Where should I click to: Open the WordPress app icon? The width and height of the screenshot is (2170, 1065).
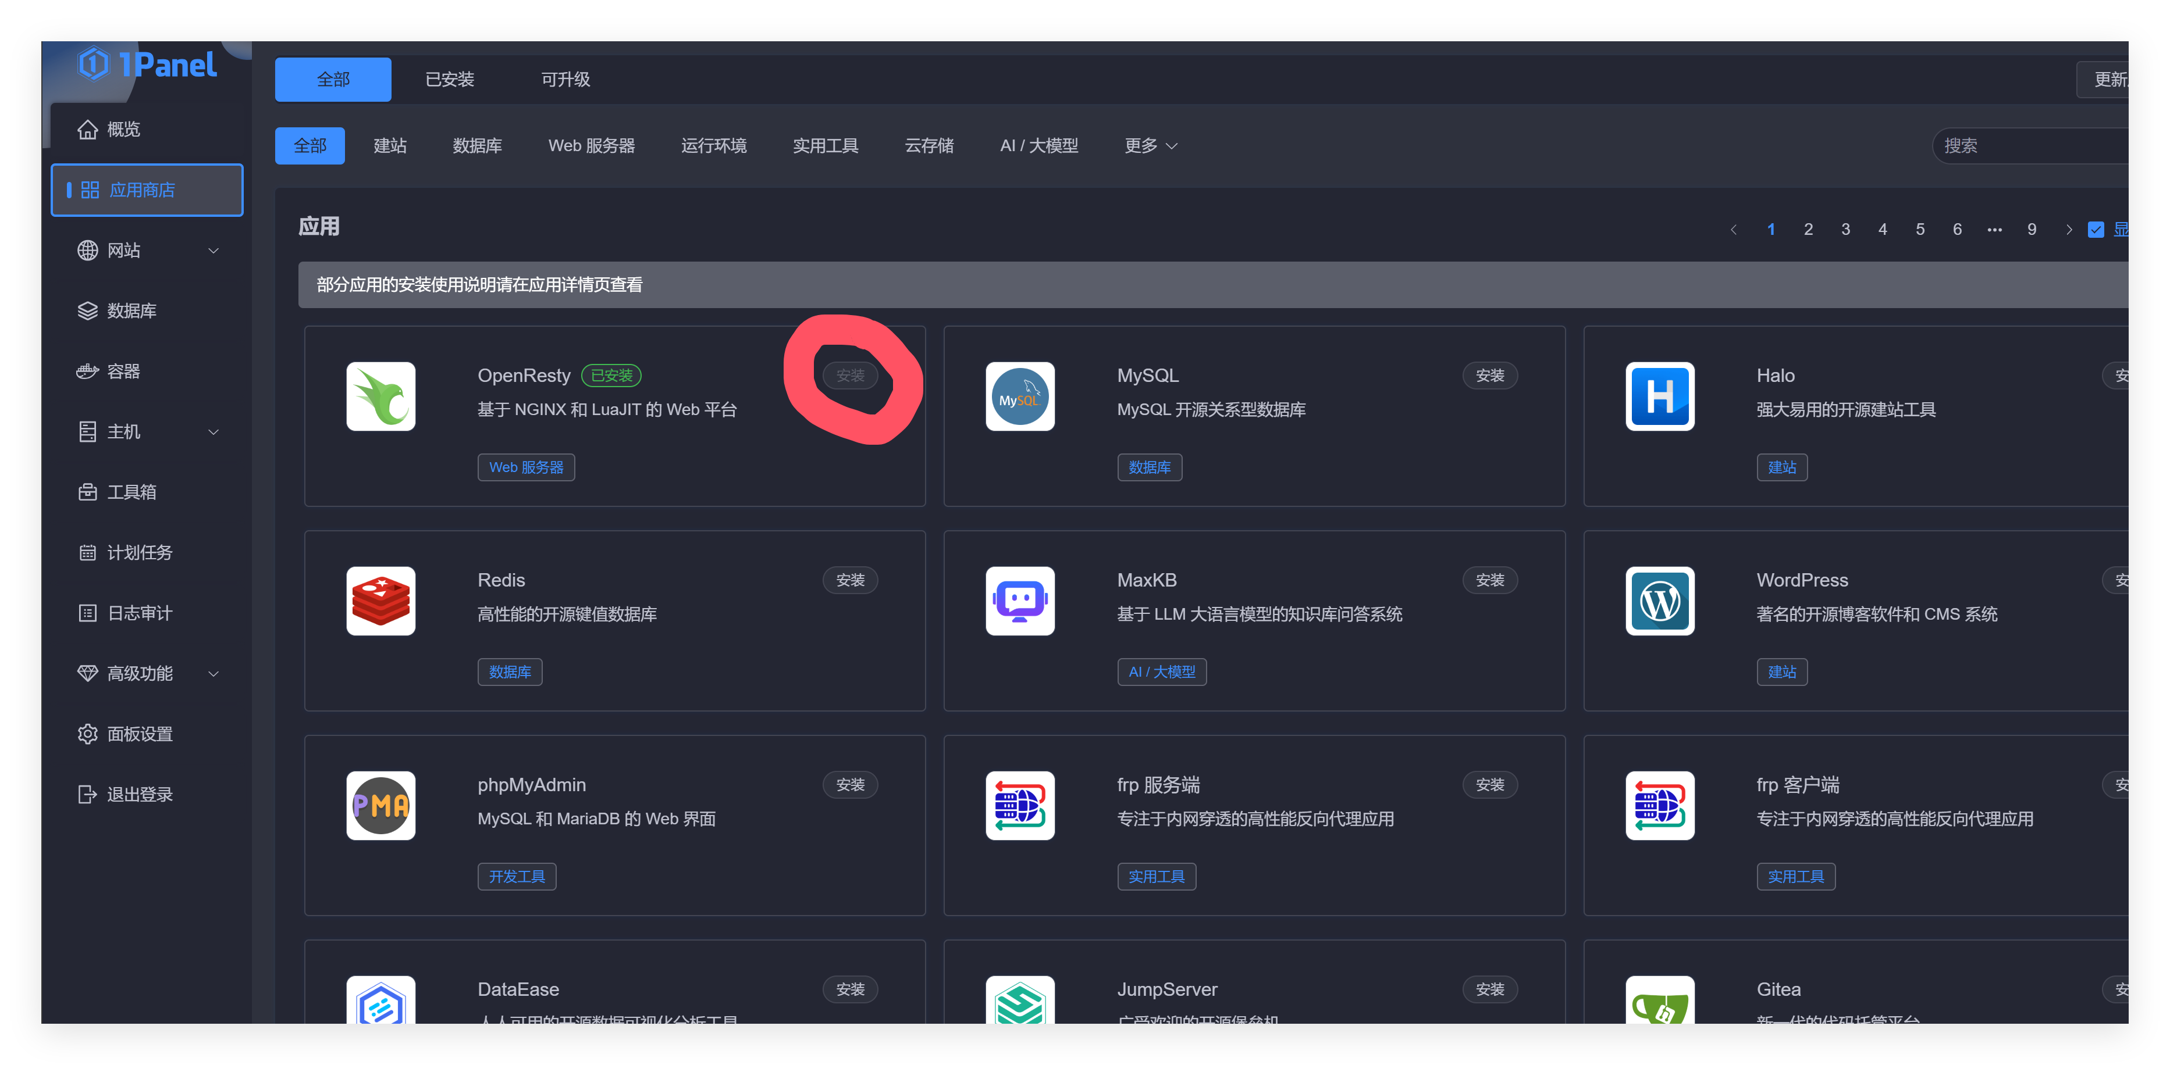tap(1660, 601)
